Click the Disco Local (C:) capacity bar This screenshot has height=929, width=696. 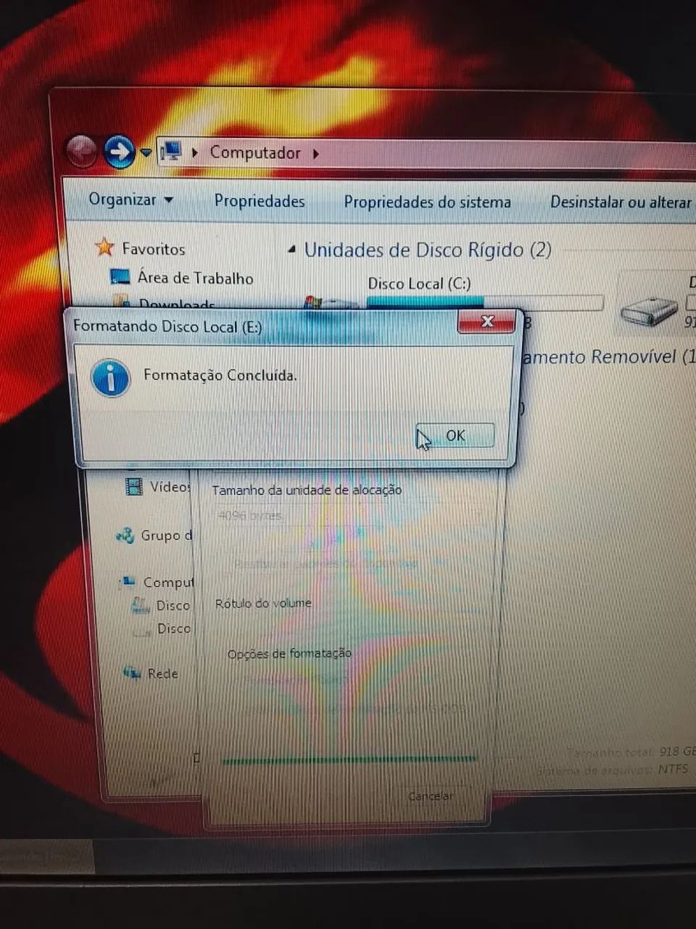pos(485,301)
